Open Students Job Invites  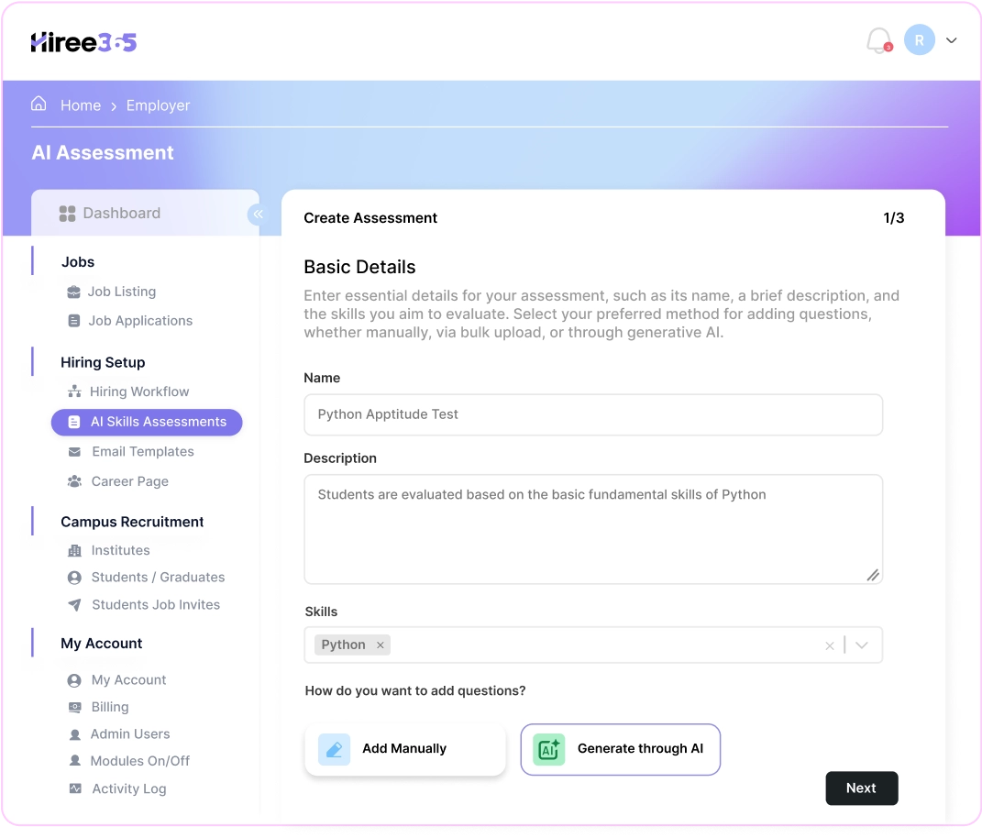156,605
